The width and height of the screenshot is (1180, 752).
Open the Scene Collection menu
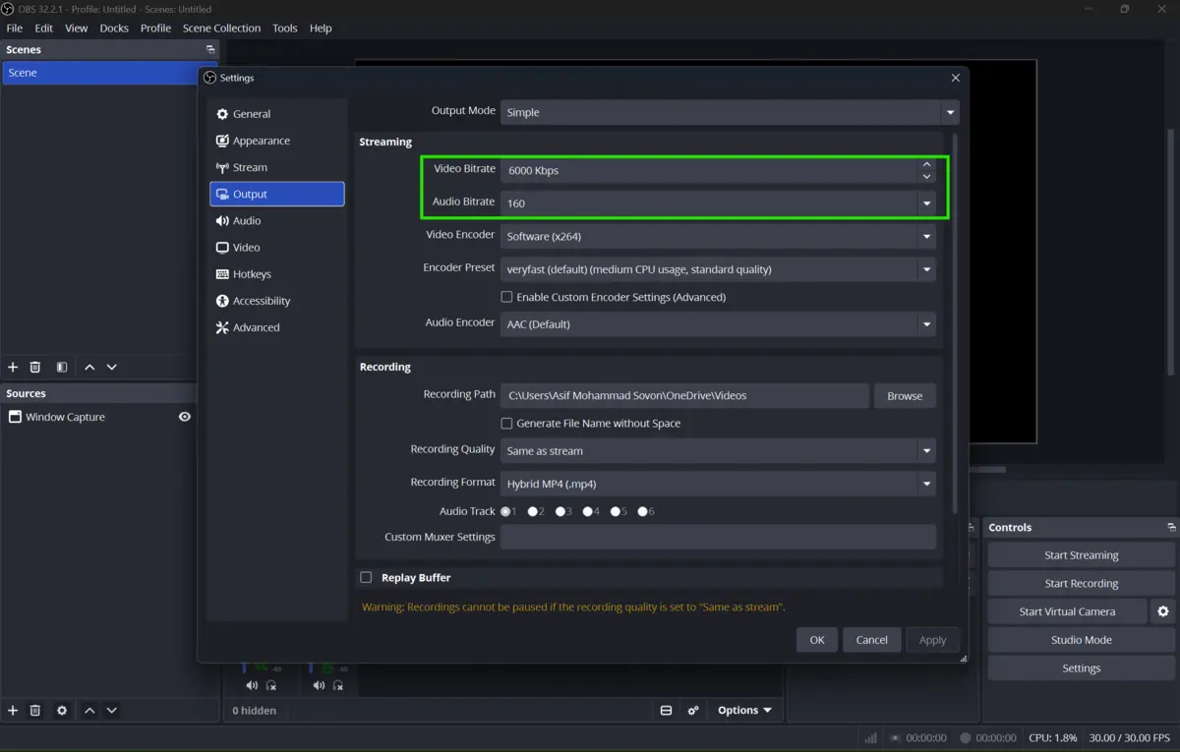tap(221, 28)
